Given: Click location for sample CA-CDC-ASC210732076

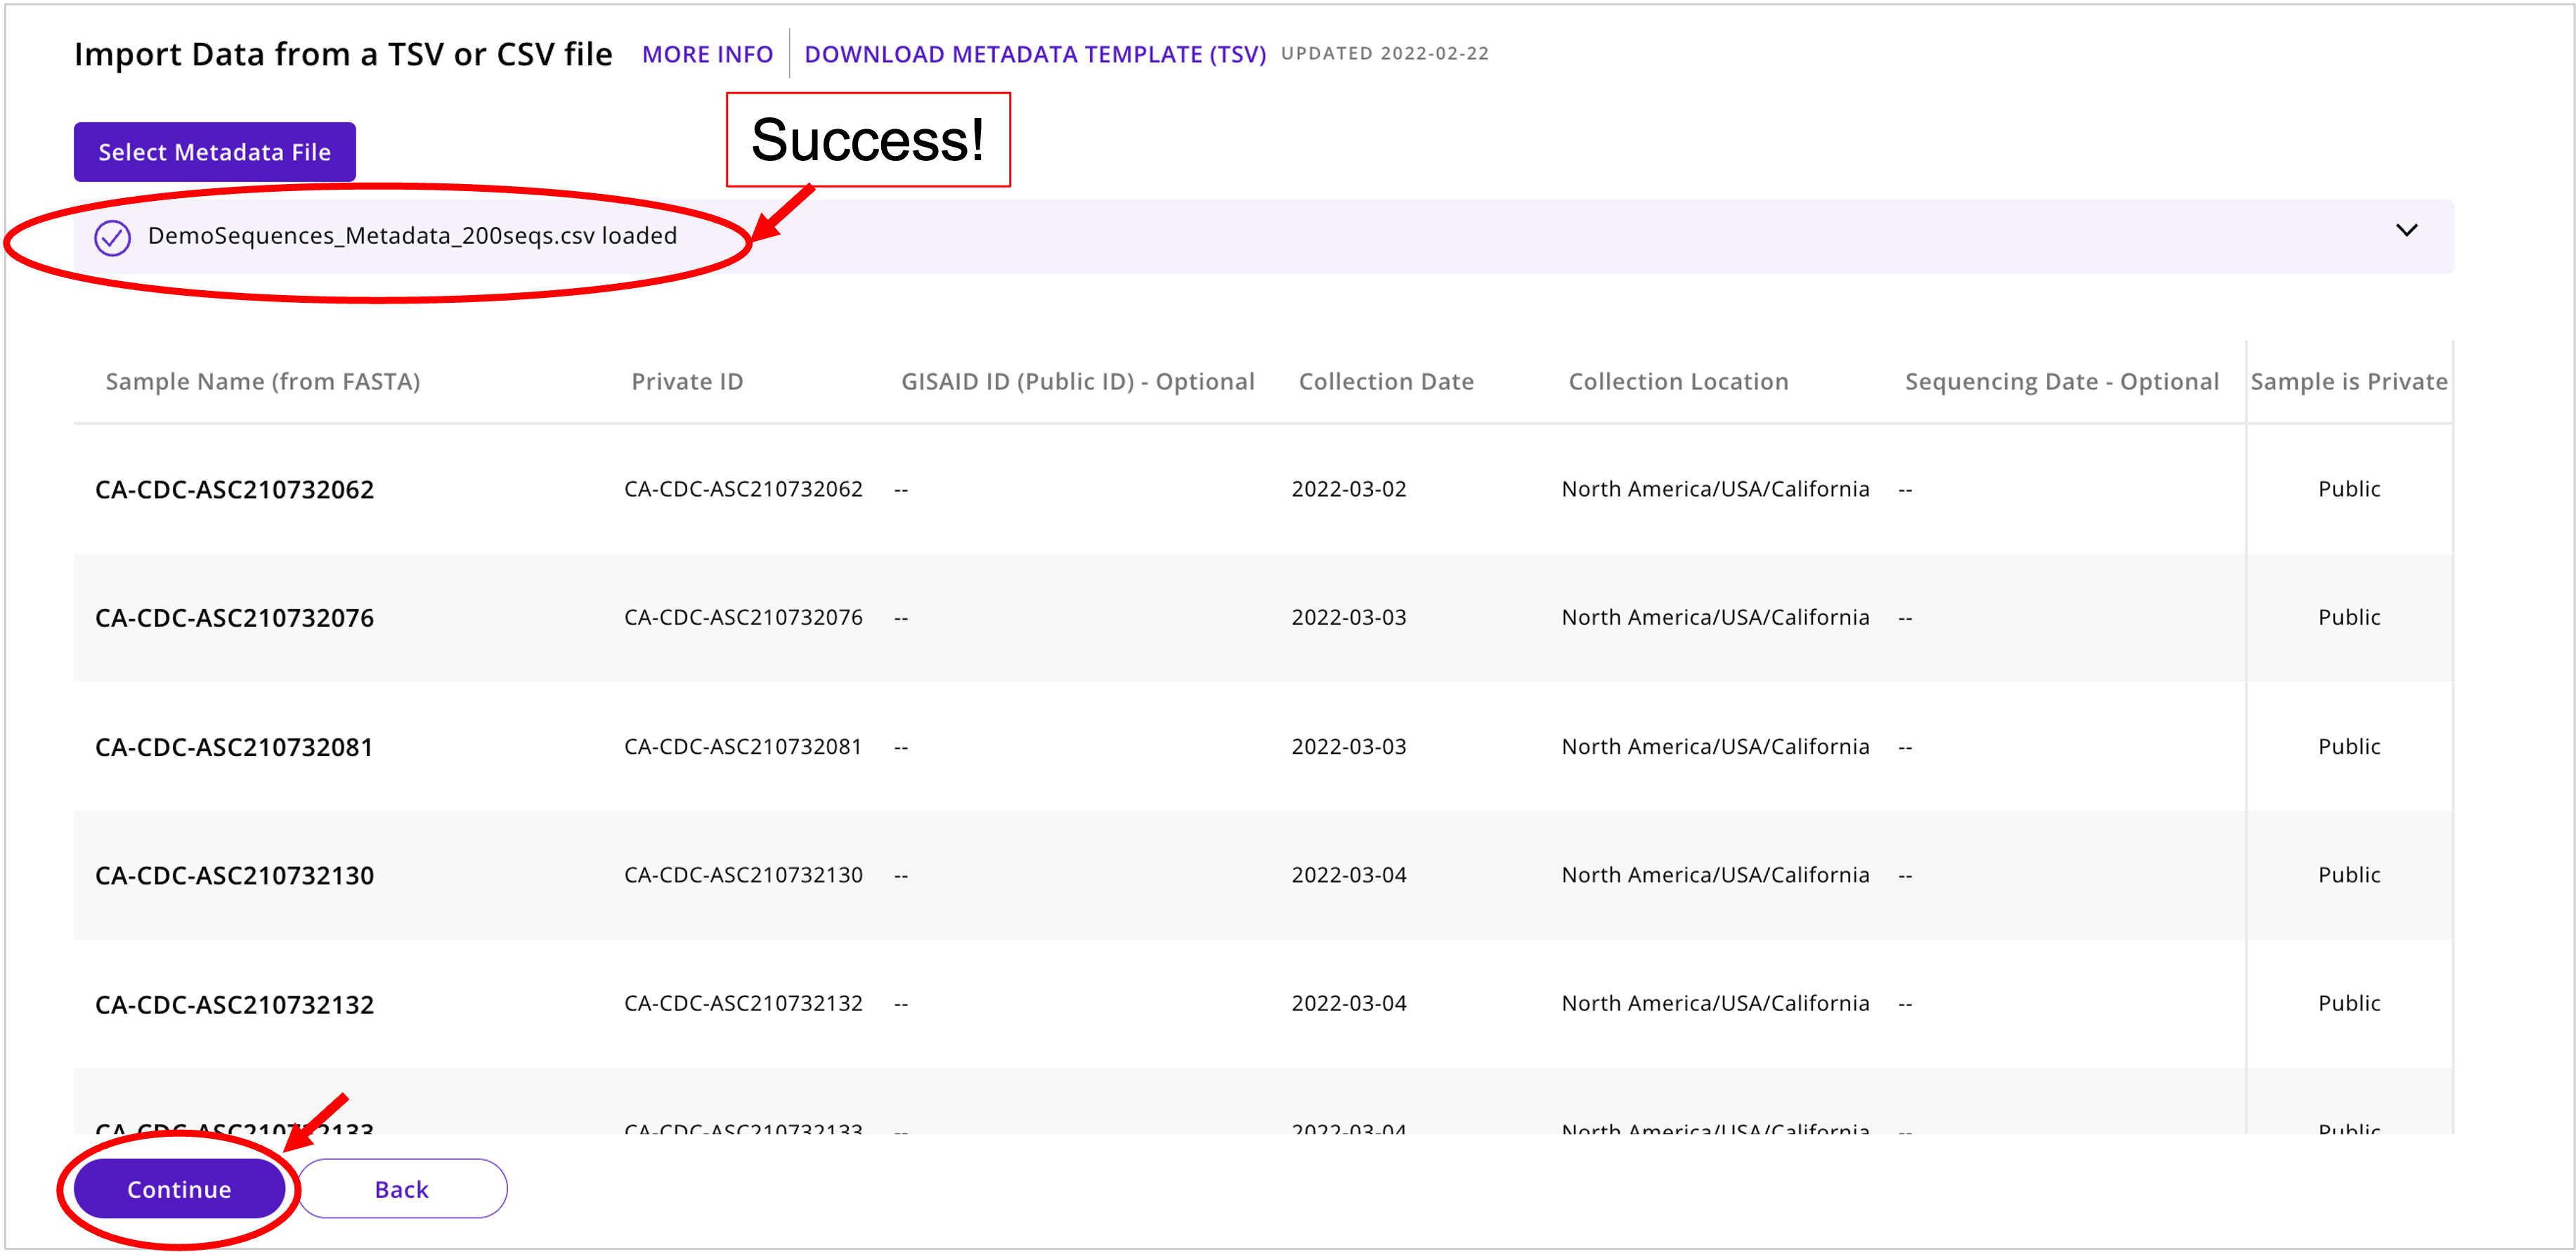Looking at the screenshot, I should click(x=1715, y=617).
